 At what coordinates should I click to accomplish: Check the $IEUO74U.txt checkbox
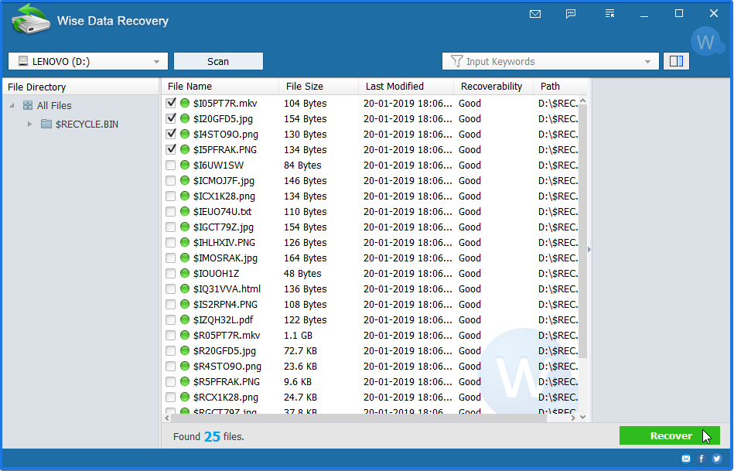click(x=171, y=211)
